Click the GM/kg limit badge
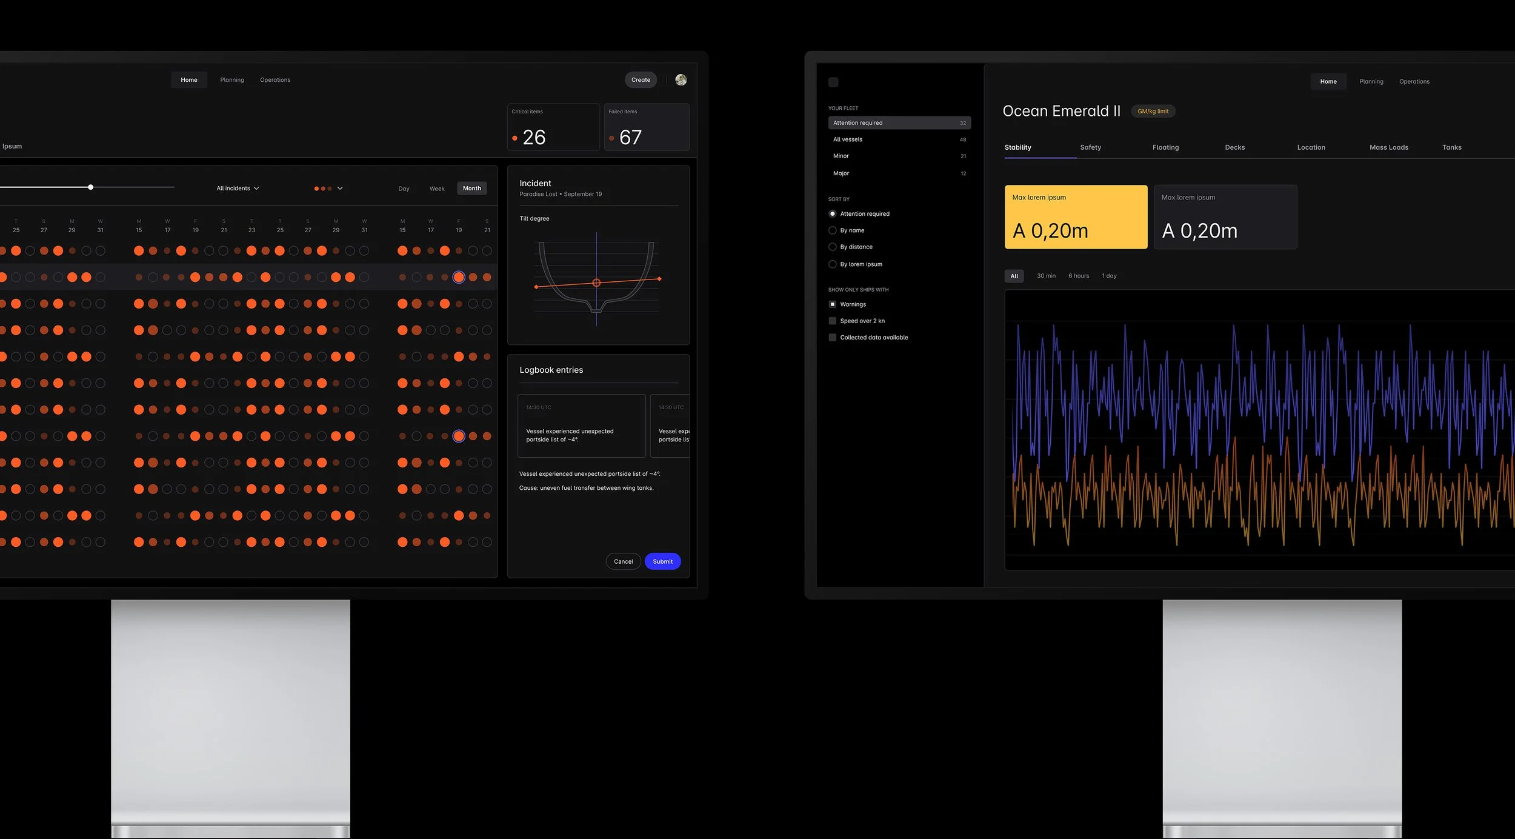Image resolution: width=1515 pixels, height=839 pixels. click(x=1153, y=112)
